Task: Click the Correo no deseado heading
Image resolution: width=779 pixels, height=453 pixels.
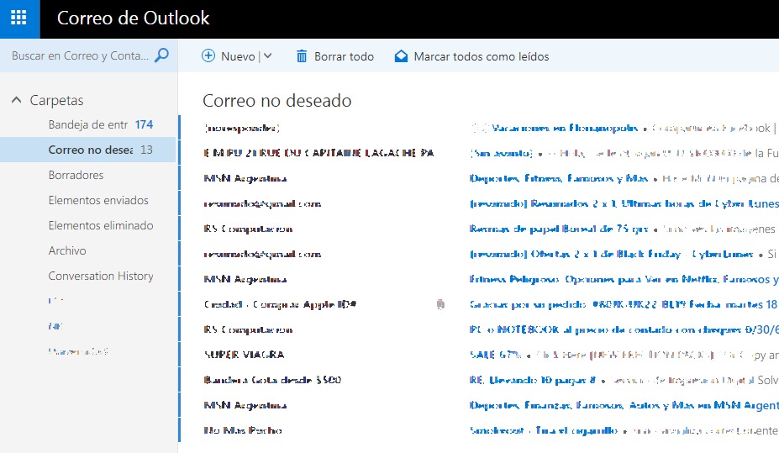Action: point(276,101)
